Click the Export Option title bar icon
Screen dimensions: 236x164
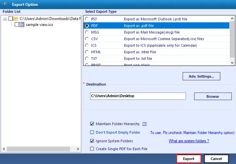[x=4, y=4]
